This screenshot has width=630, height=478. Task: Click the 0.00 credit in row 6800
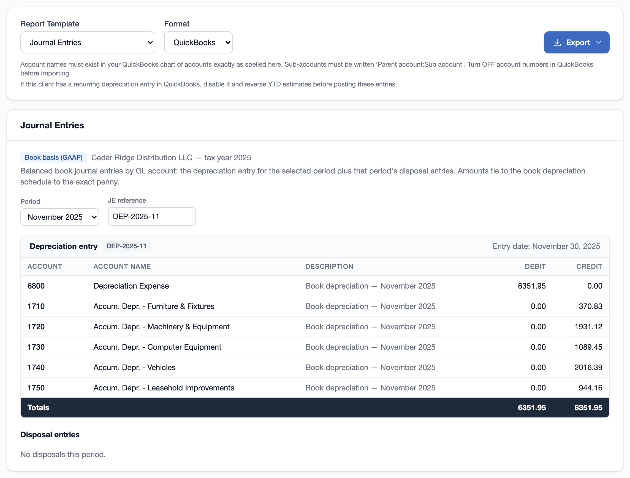(x=595, y=286)
